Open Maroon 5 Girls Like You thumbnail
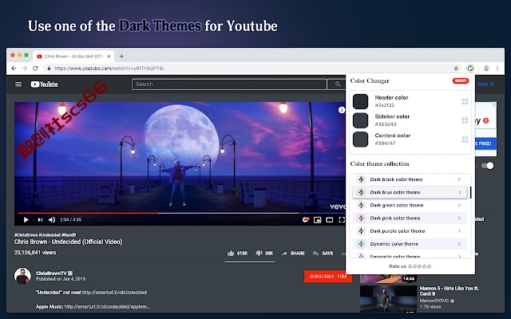This screenshot has width=511, height=319. [388, 299]
